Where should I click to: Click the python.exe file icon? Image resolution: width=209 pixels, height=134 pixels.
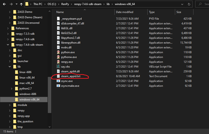tap(58, 52)
